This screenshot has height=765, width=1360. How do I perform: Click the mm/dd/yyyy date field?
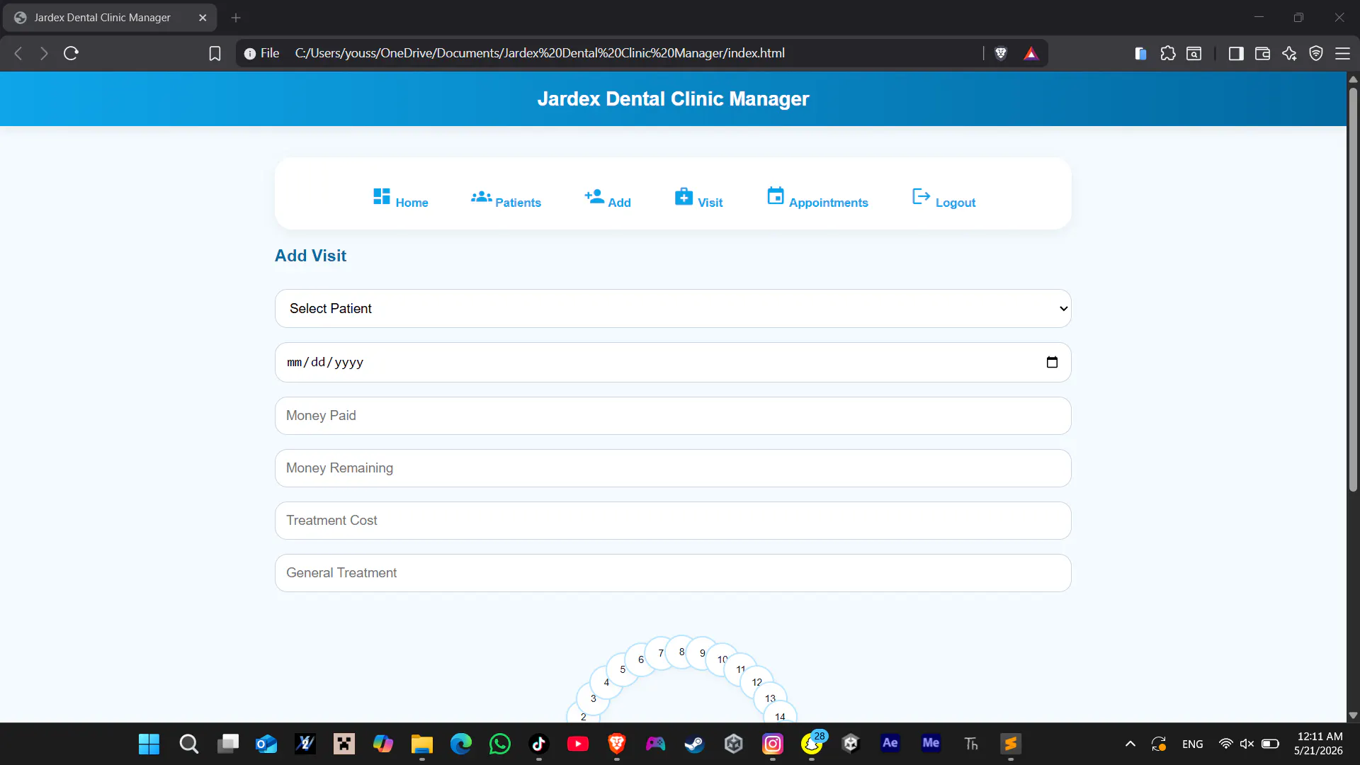673,362
